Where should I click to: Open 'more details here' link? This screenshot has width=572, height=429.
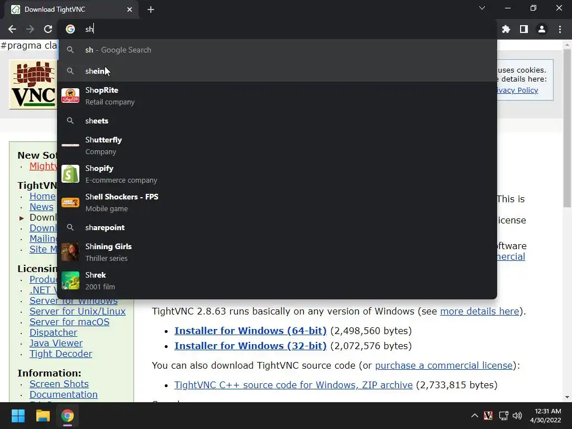pyautogui.click(x=479, y=311)
